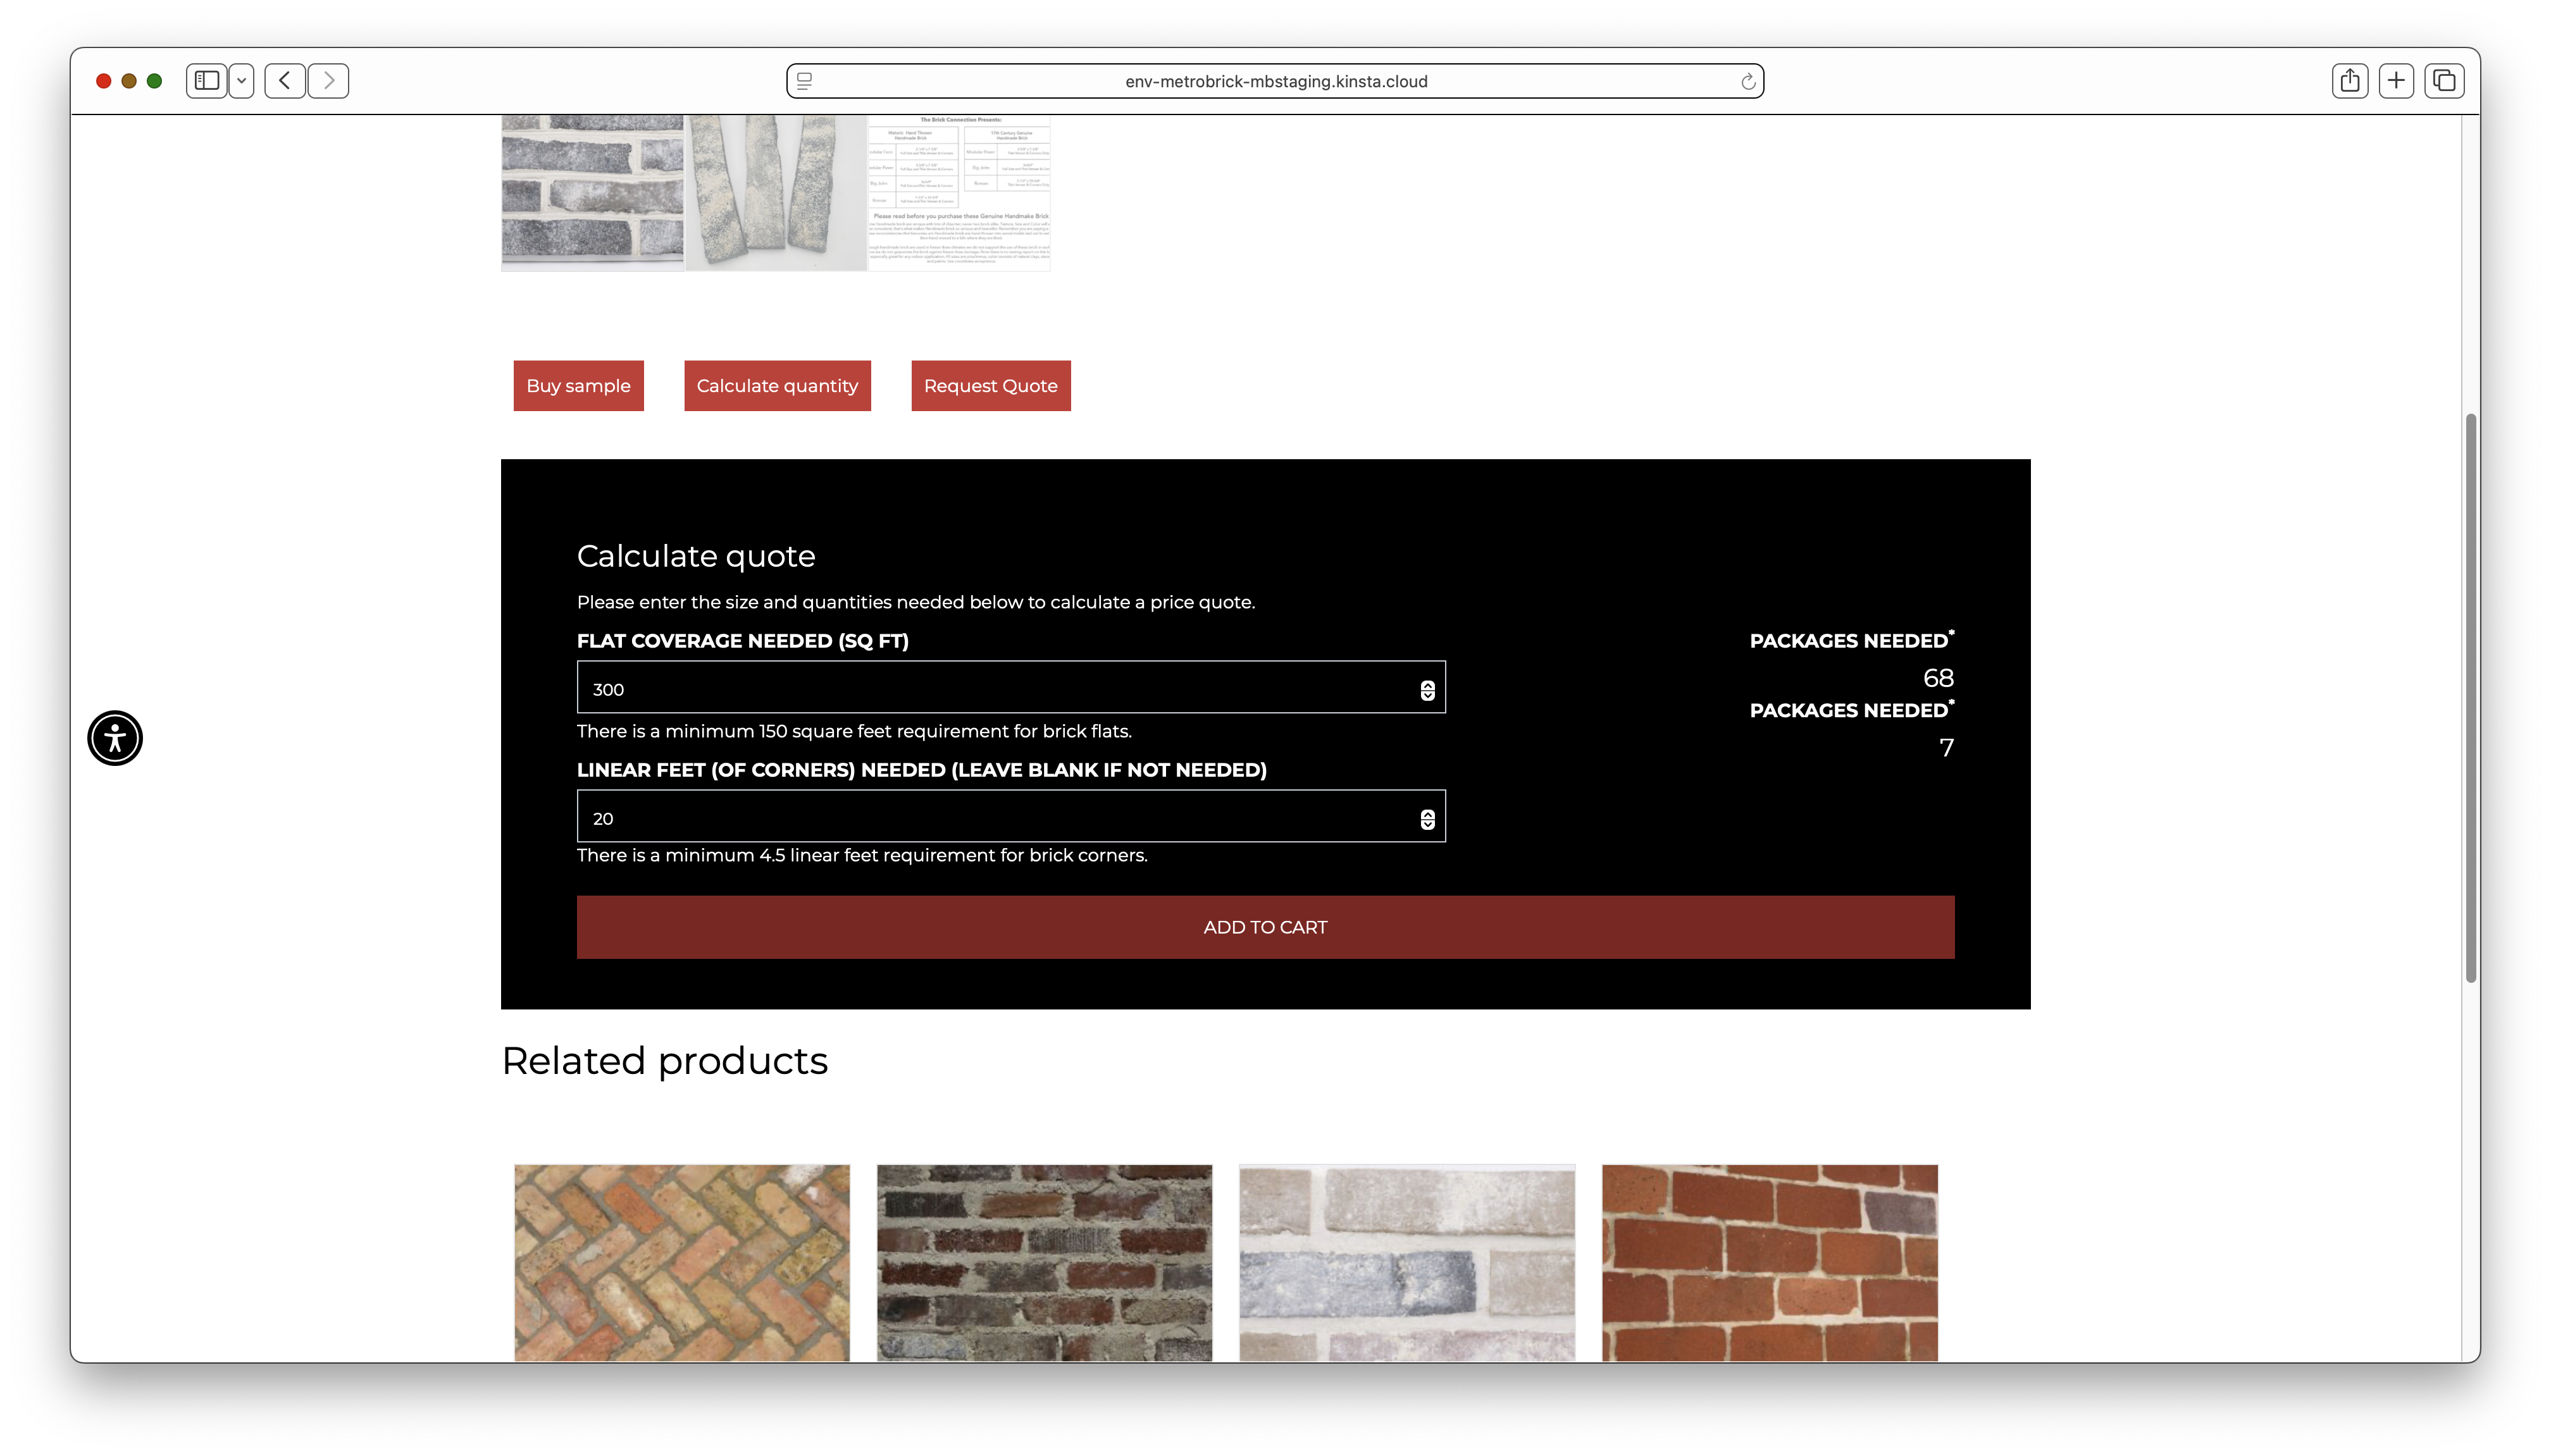Image resolution: width=2551 pixels, height=1456 pixels.
Task: Click the Calculate quantity button
Action: tap(778, 385)
